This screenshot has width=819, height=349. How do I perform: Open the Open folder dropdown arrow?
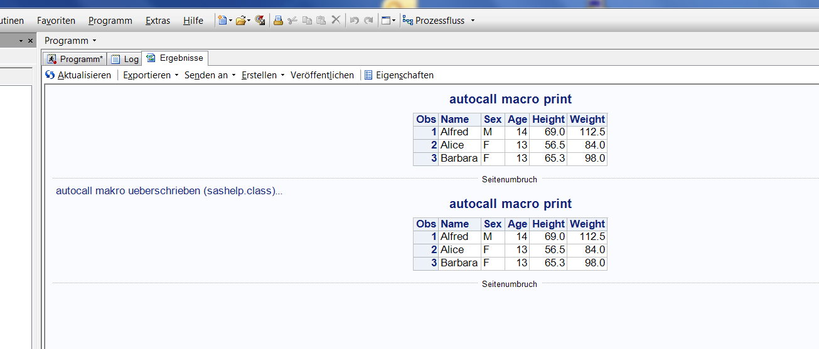coord(249,21)
